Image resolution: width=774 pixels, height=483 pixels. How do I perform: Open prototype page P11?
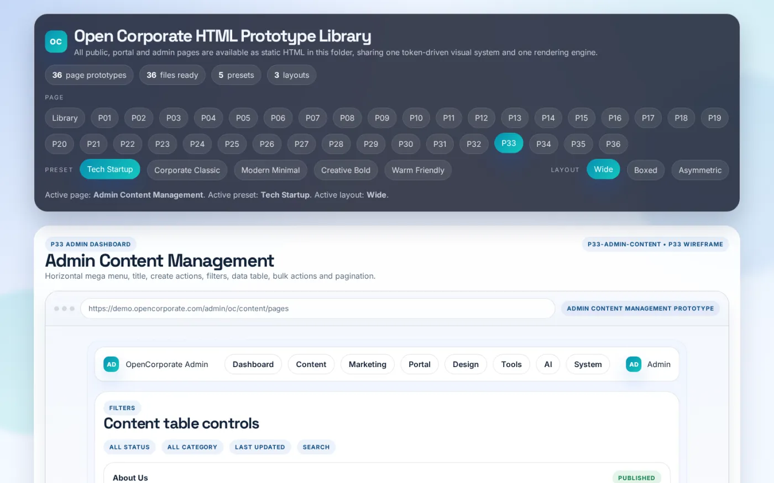[449, 118]
